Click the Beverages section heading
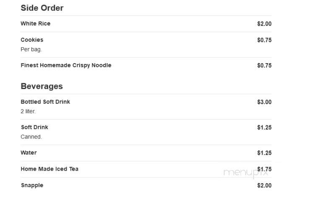This screenshot has width=321, height=207. 42,86
